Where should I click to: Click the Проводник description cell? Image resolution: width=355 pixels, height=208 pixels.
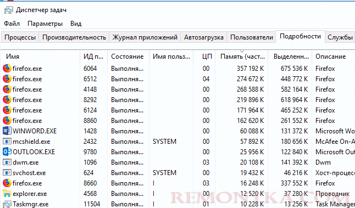(x=332, y=194)
